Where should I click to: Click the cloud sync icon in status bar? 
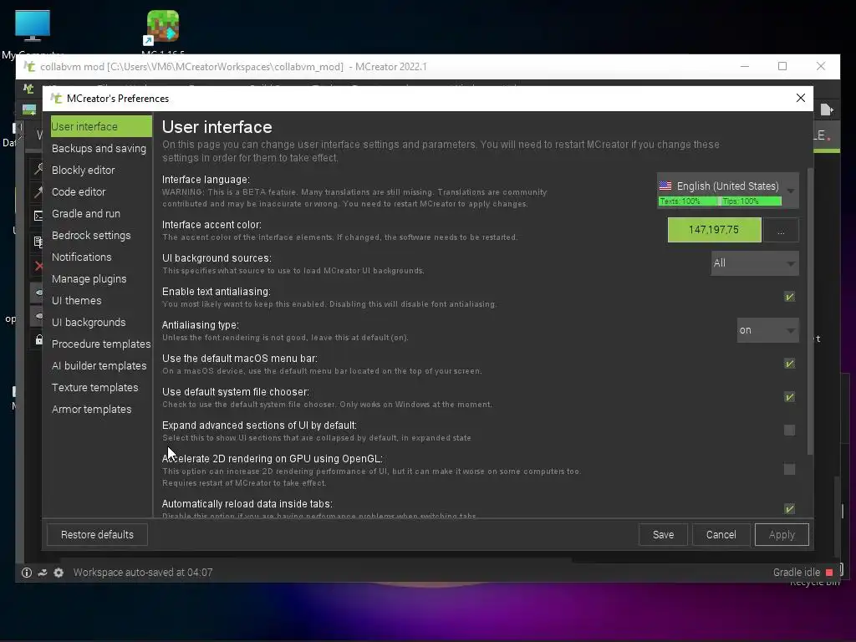click(42, 572)
